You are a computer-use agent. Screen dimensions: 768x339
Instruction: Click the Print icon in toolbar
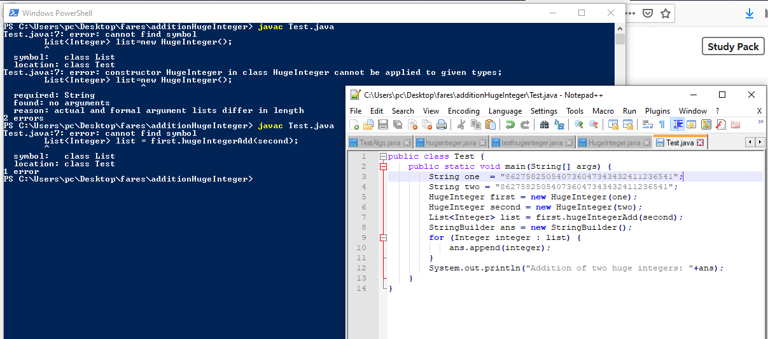point(442,124)
